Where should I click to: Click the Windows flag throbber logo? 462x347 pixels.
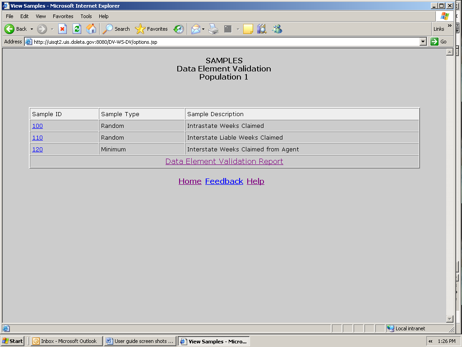(444, 16)
